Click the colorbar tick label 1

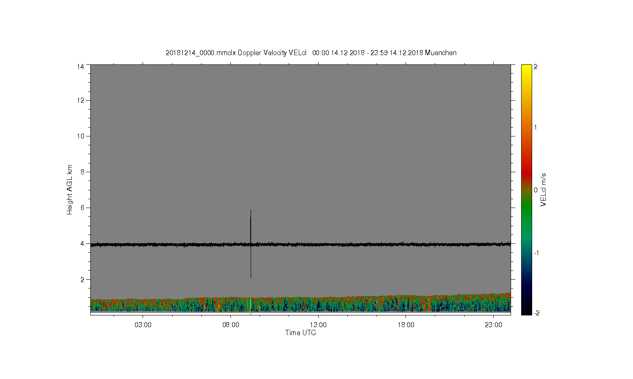[x=536, y=127]
